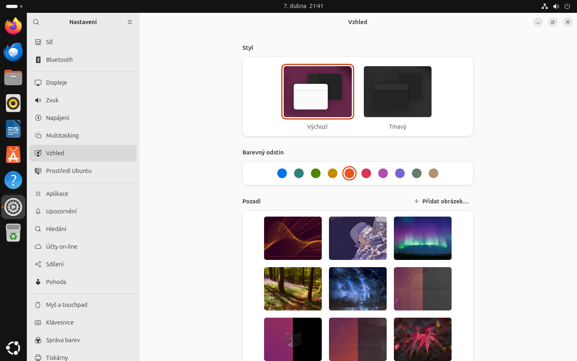Open LibreOffice Writer from the dock

coord(13,129)
